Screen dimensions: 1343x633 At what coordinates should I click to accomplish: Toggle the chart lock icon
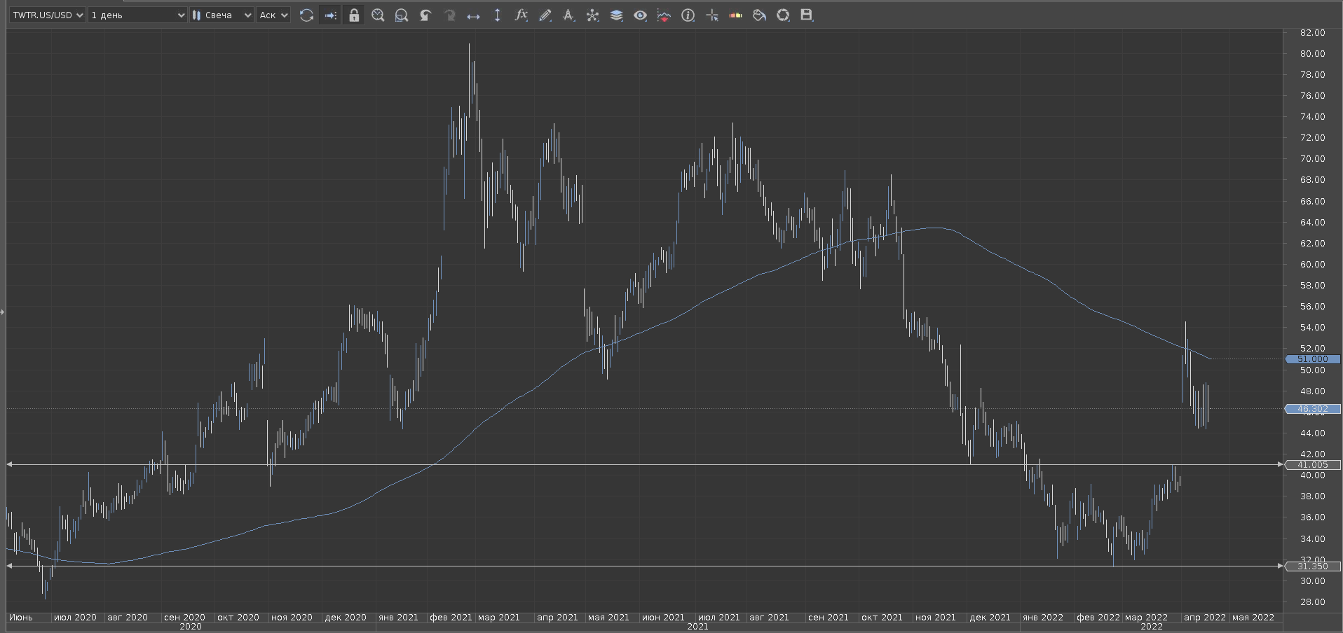click(354, 15)
